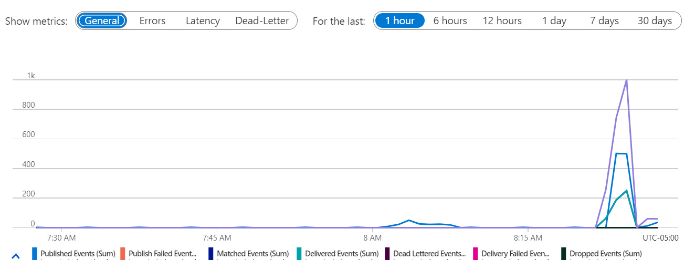The height and width of the screenshot is (260, 695).
Task: Select the General metrics option
Action: 102,21
